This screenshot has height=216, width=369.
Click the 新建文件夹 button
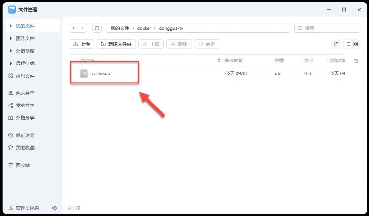coord(116,44)
